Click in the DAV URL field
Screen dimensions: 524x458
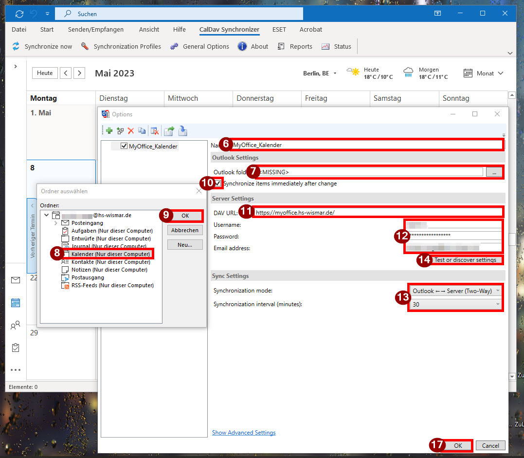pyautogui.click(x=378, y=213)
